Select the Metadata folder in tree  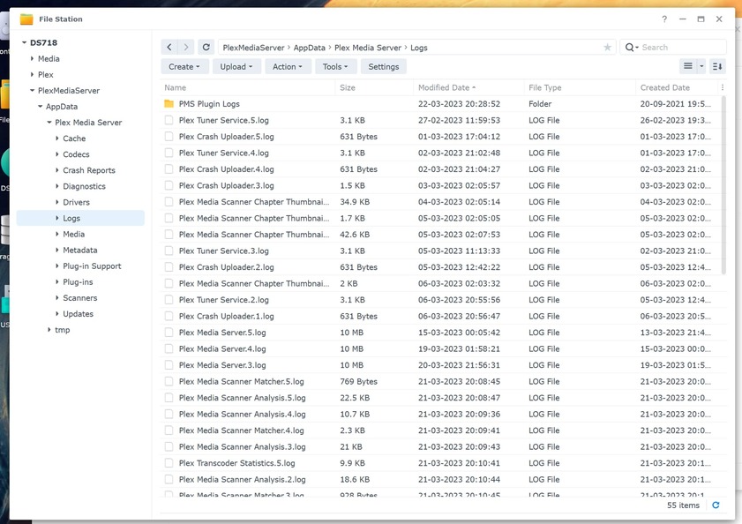[x=80, y=250]
